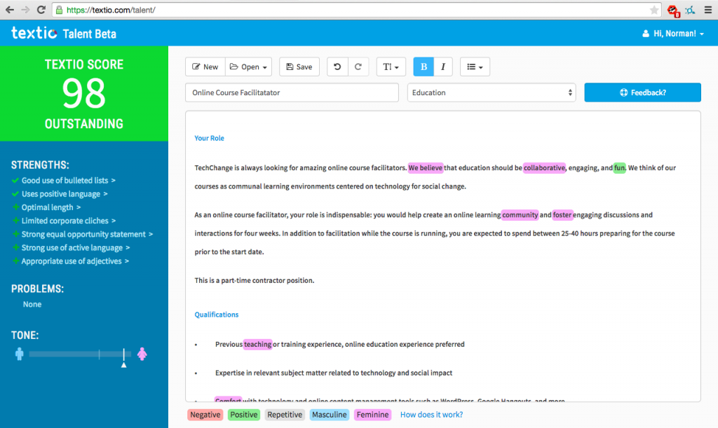Click the job title input field
Image resolution: width=718 pixels, height=428 pixels.
292,92
